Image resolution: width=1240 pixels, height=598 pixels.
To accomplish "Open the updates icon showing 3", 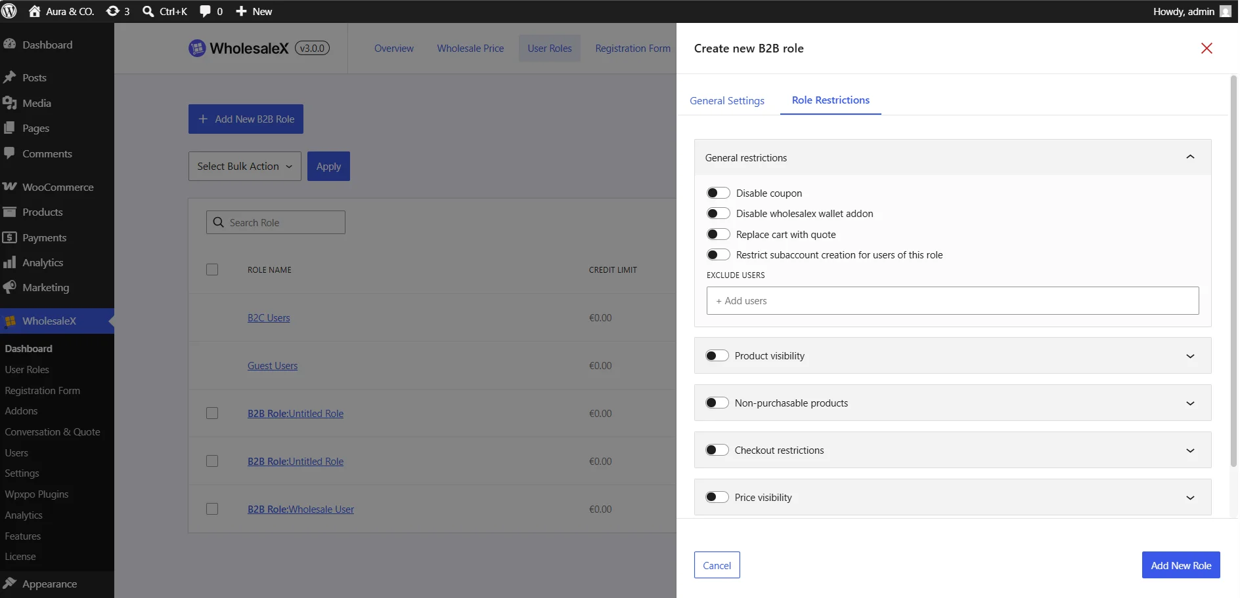I will tap(113, 11).
